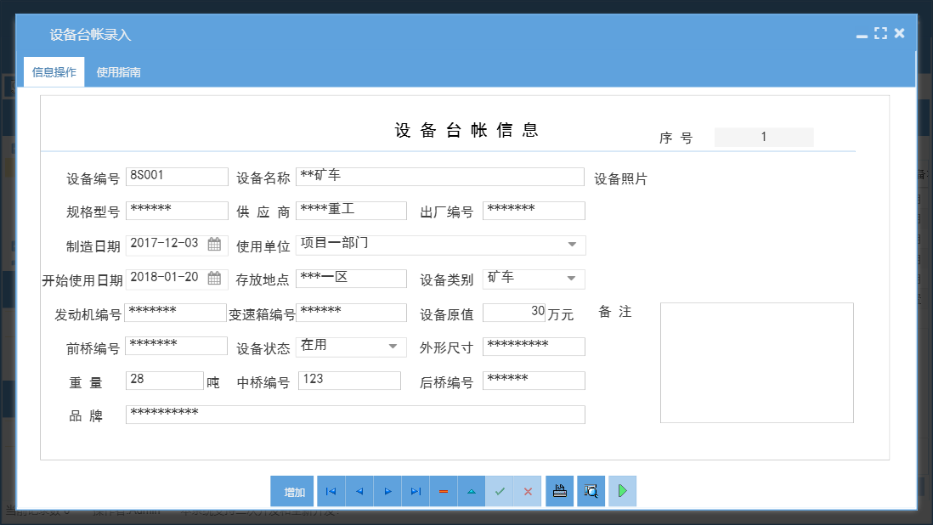The image size is (933, 525).
Task: Run the submit action with green arrow
Action: (622, 491)
